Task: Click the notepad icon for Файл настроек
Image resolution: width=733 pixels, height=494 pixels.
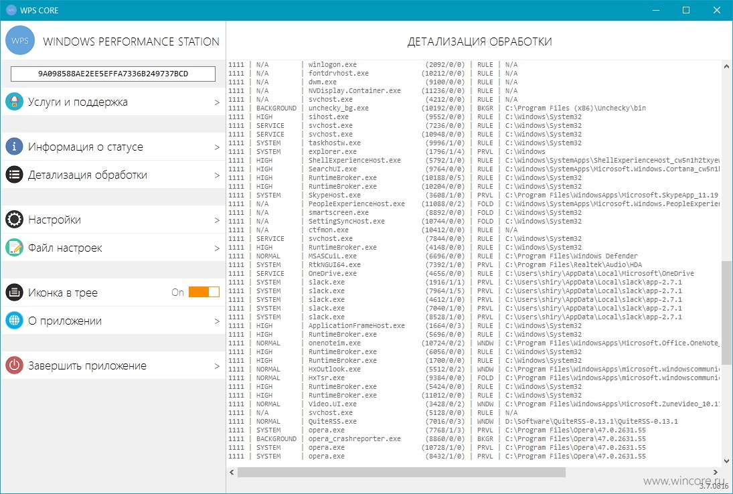Action: pyautogui.click(x=15, y=248)
